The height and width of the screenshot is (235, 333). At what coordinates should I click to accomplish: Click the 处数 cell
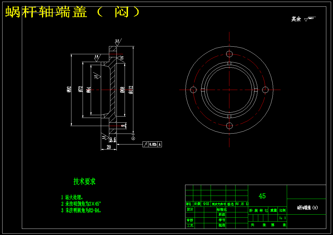(x=197, y=204)
